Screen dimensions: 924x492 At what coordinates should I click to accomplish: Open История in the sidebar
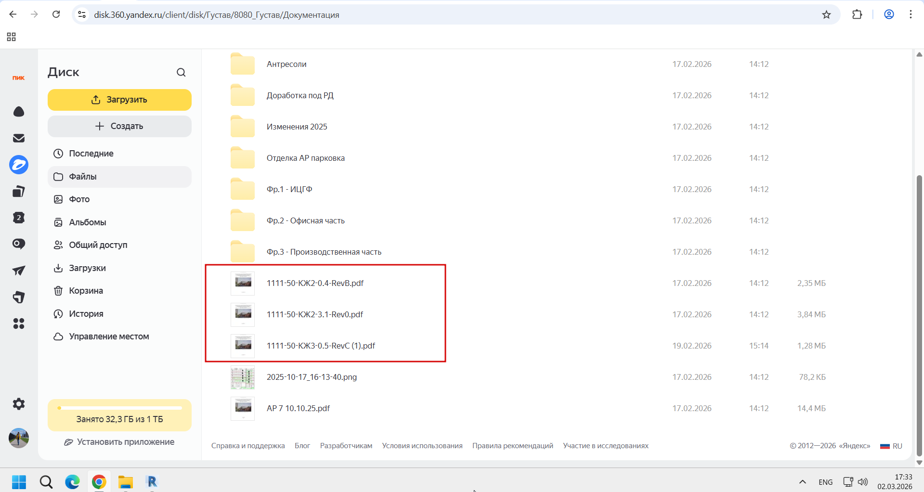[119, 314]
